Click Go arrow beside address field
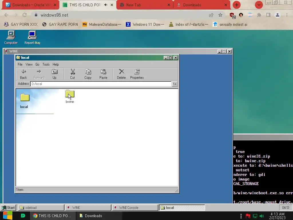 pos(175,84)
